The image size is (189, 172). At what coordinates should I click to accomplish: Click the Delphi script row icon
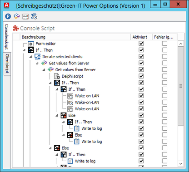point(57,76)
